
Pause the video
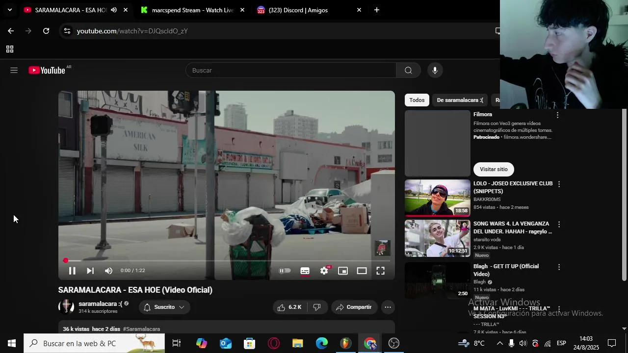(x=72, y=271)
